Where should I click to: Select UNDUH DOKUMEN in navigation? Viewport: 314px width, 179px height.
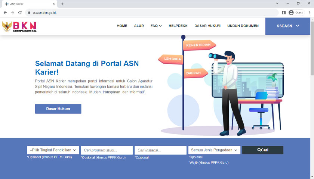[243, 26]
